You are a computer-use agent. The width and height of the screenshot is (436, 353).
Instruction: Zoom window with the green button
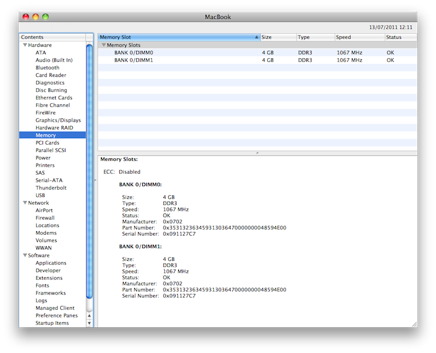point(46,17)
